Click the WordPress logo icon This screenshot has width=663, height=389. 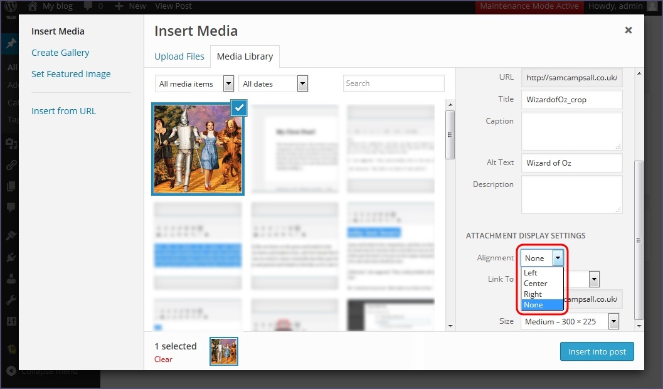pyautogui.click(x=9, y=6)
